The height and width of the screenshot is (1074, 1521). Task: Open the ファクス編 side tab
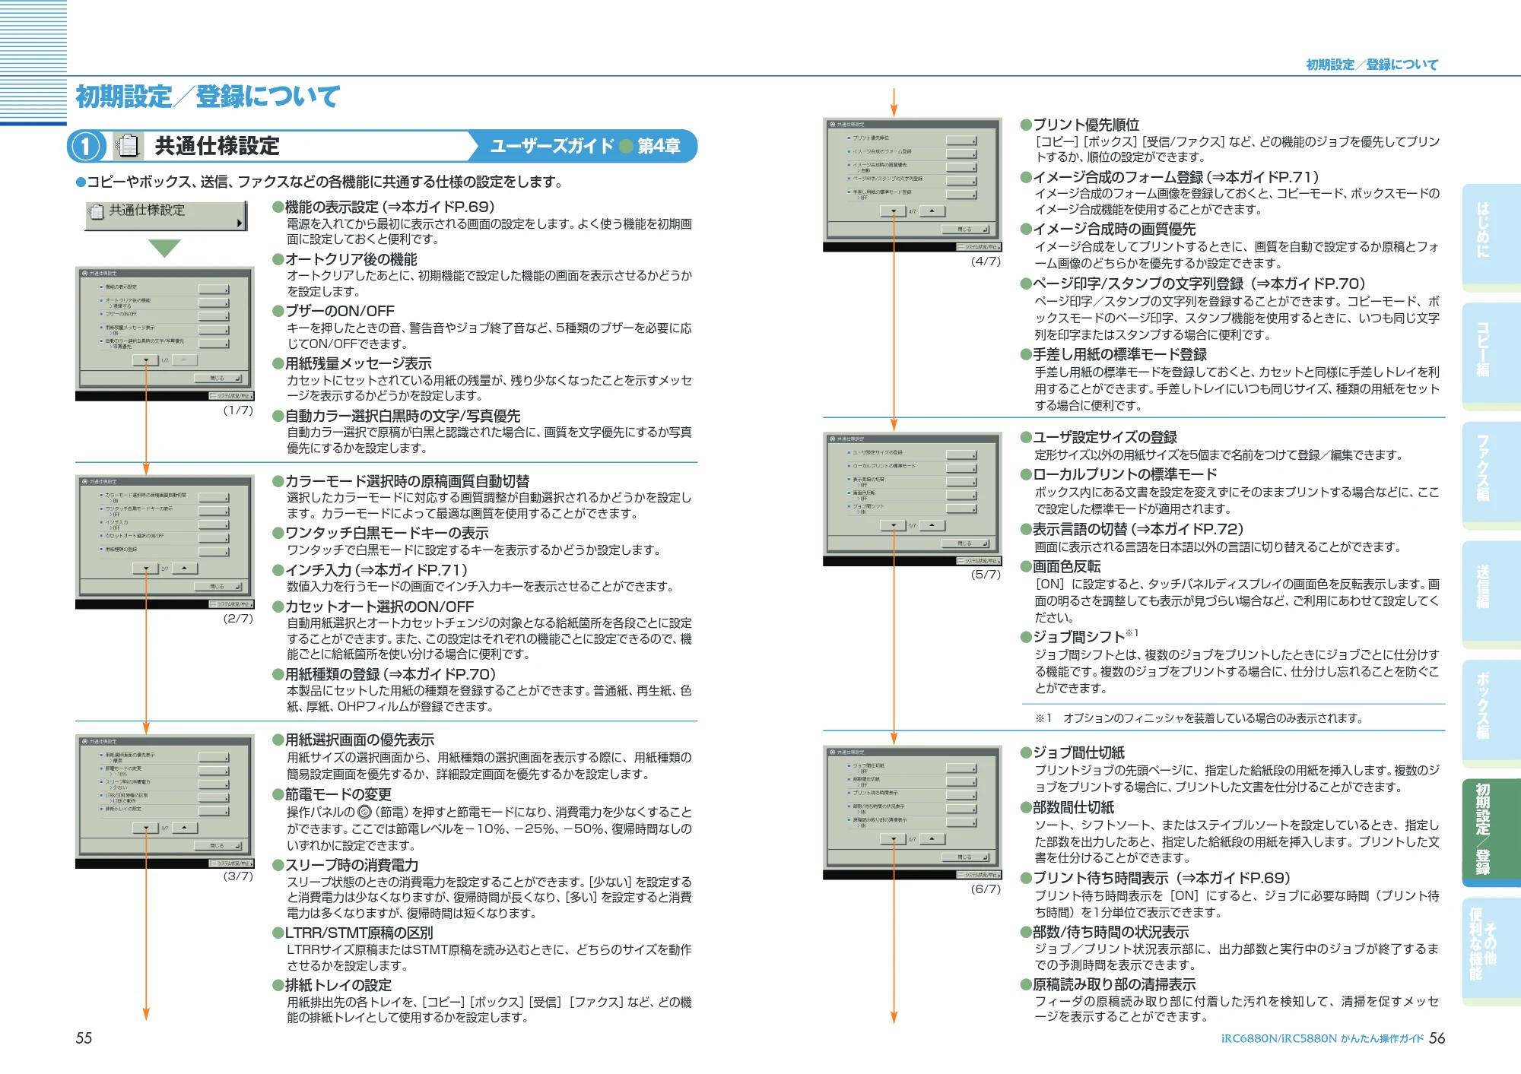[1491, 476]
